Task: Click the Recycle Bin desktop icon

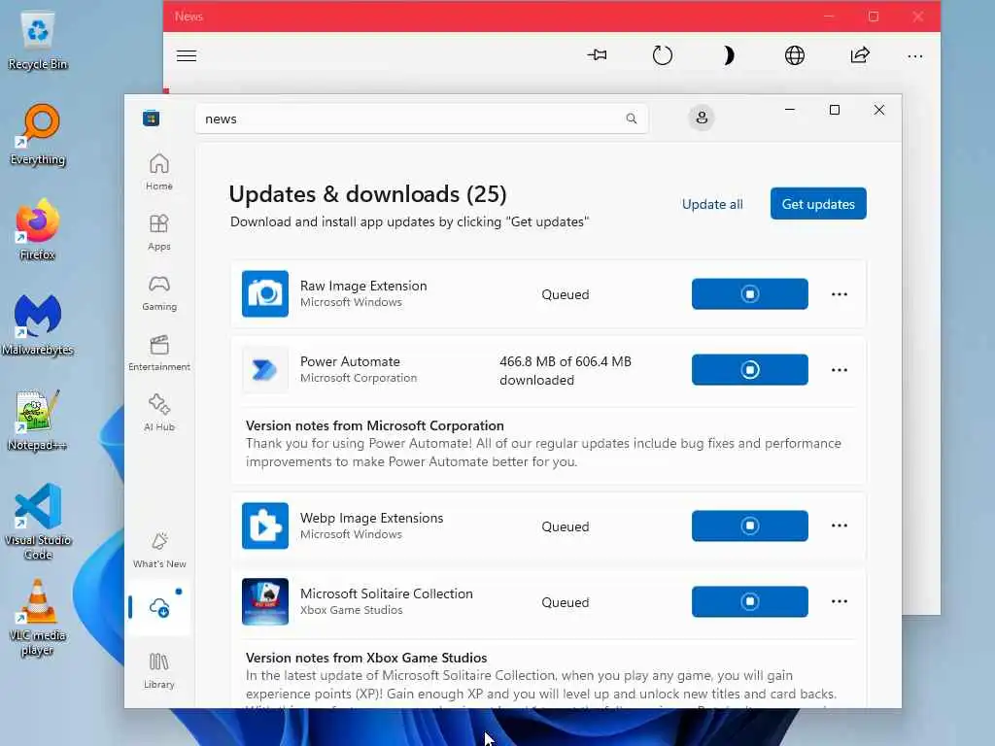Action: [38, 41]
